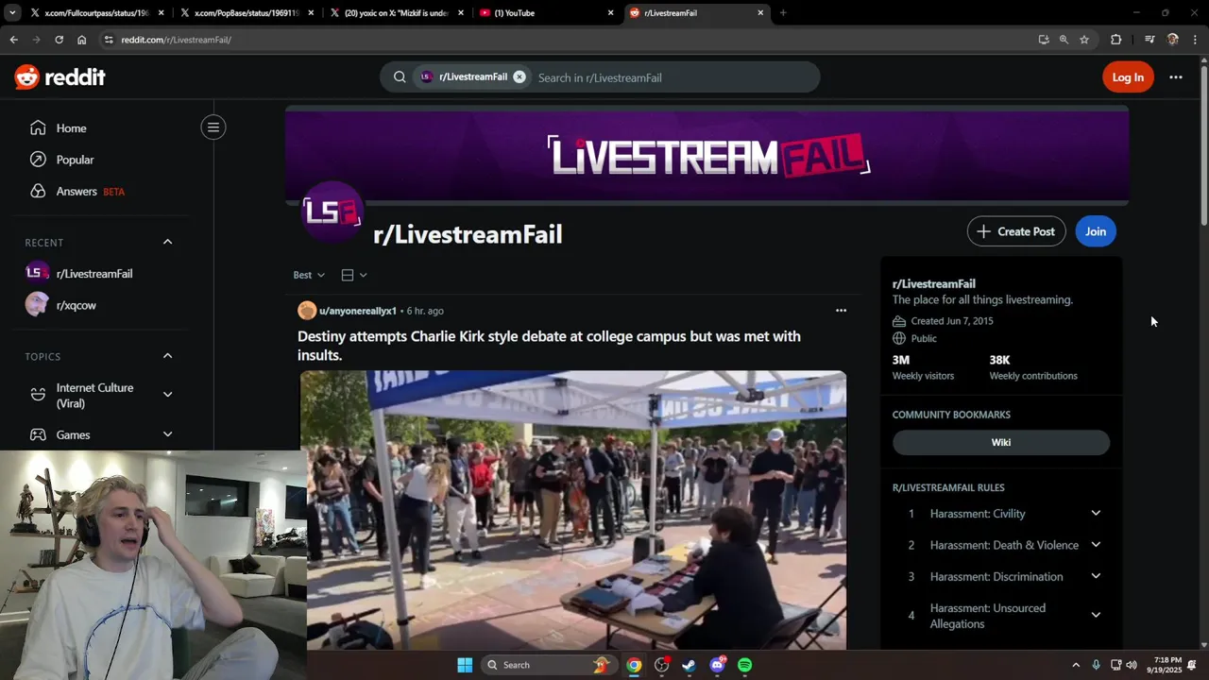
Task: Click the install app icon in address bar
Action: click(x=1044, y=40)
